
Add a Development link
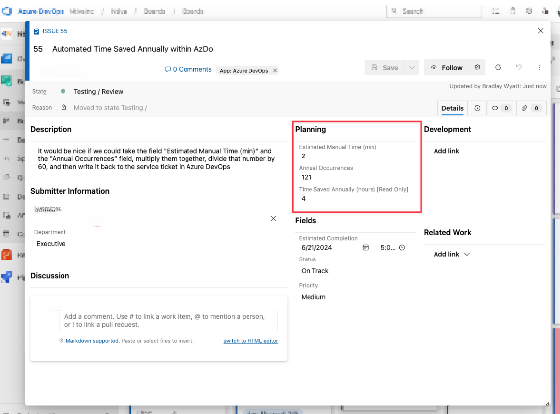(446, 151)
